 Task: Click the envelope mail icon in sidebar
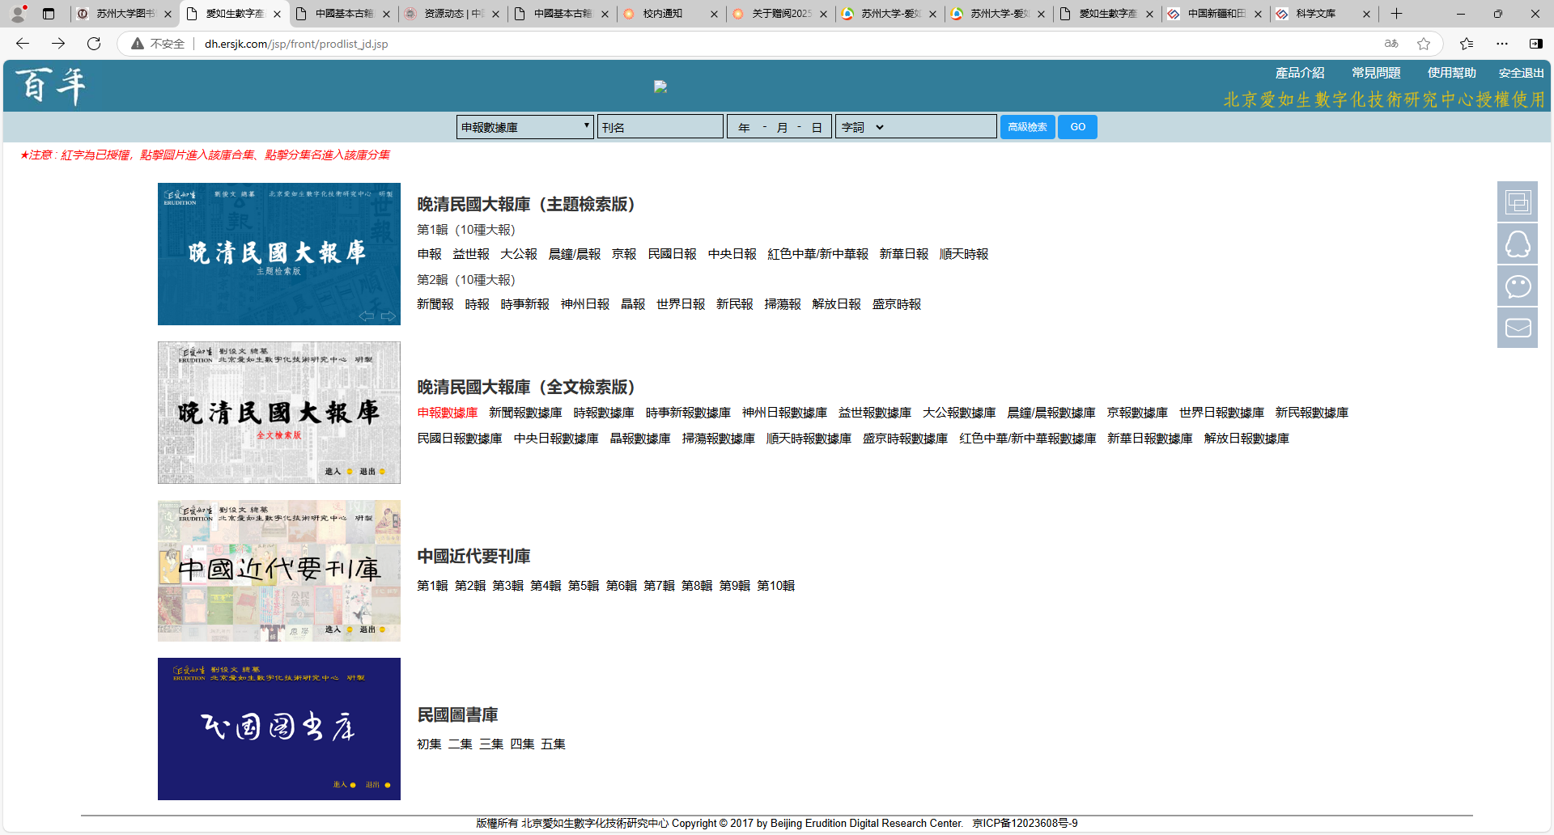pyautogui.click(x=1518, y=328)
